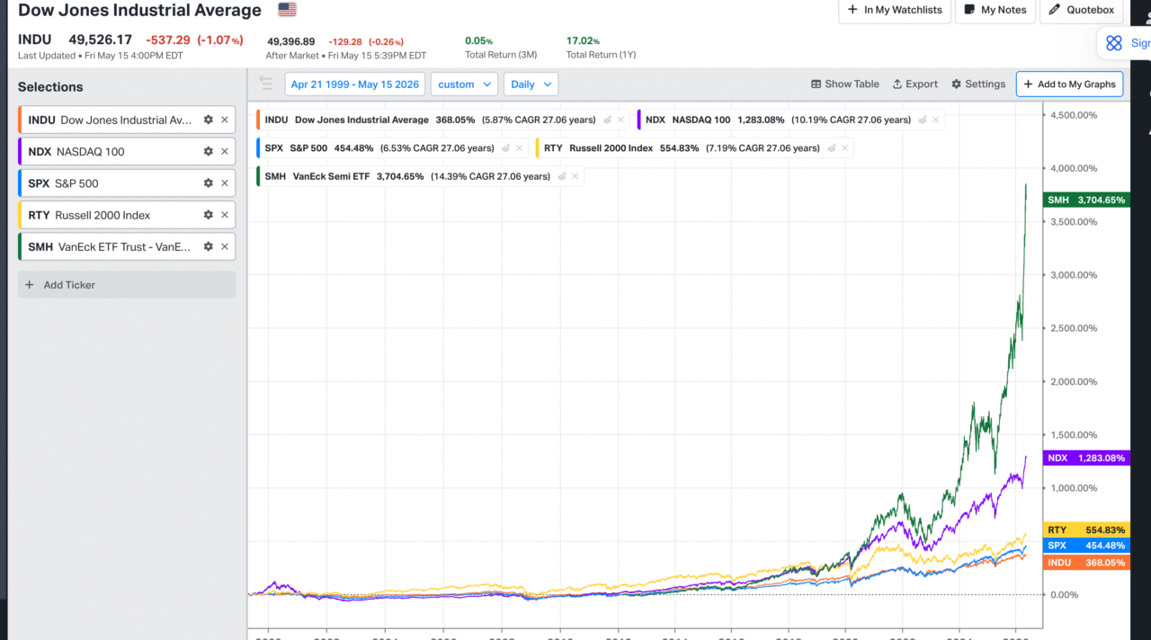Image resolution: width=1151 pixels, height=640 pixels.
Task: Click Show Table
Action: coord(845,84)
